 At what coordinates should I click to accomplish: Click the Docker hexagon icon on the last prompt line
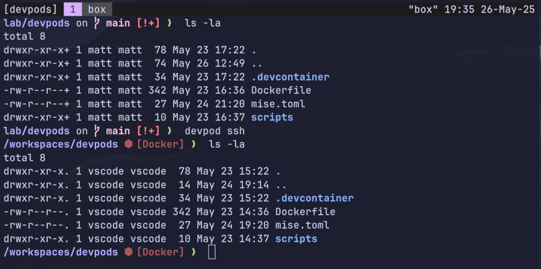tap(128, 252)
